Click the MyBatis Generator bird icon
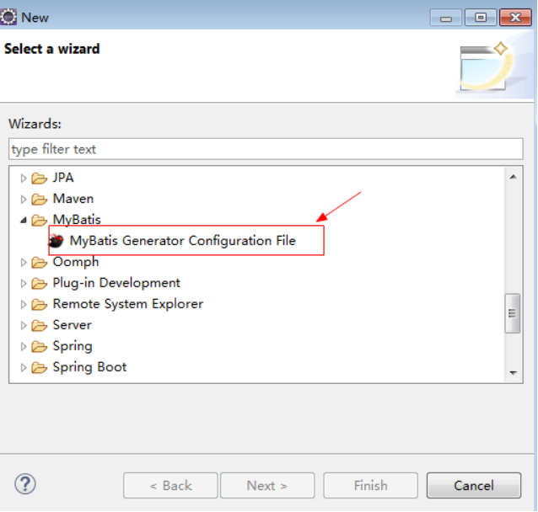538x512 pixels. point(56,241)
